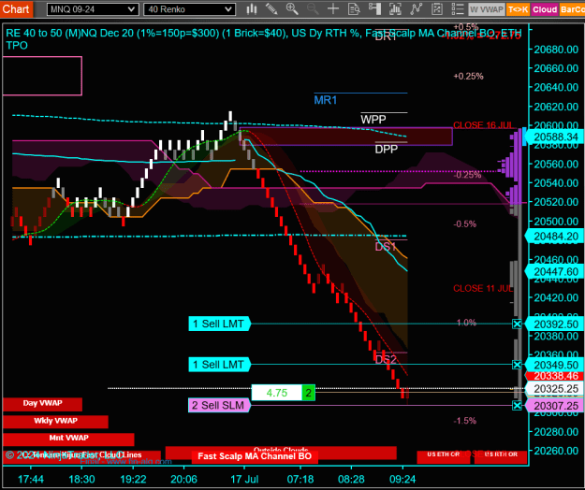
Task: Click the 20325.25 current price marker
Action: click(x=555, y=389)
